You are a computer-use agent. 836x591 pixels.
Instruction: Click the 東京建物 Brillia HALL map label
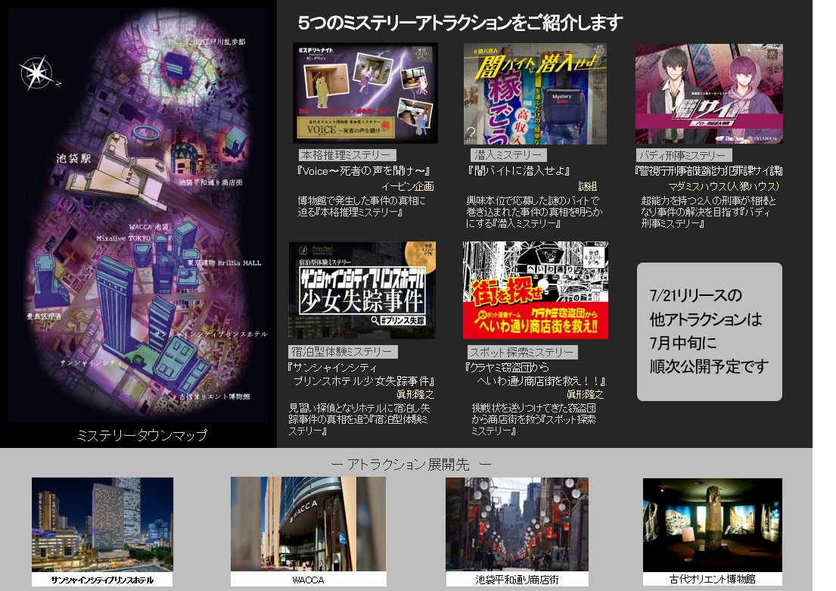224,263
